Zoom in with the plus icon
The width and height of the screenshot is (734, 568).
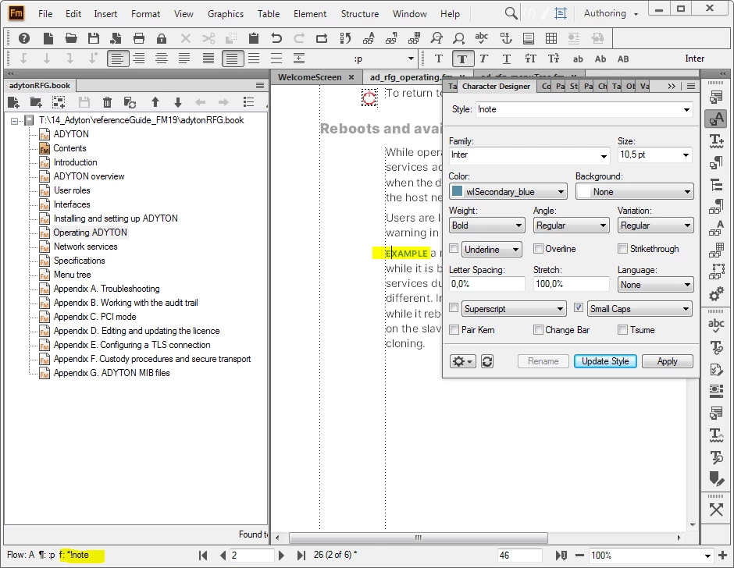[x=722, y=556]
